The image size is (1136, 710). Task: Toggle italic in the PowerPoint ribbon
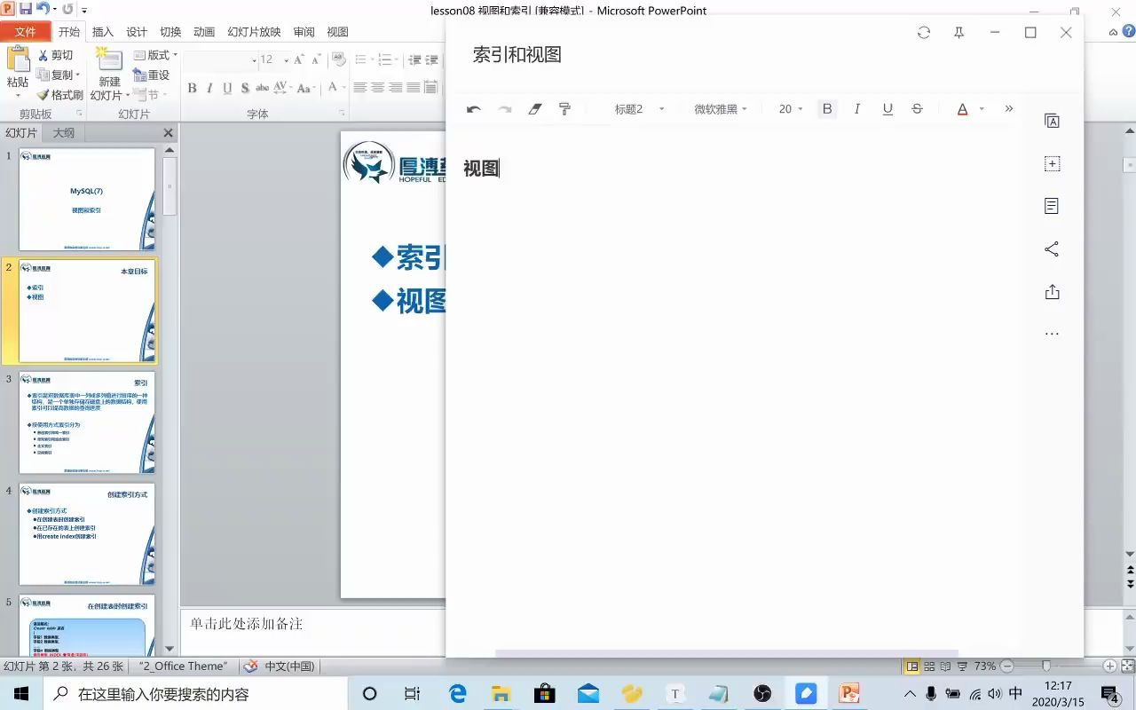(209, 88)
